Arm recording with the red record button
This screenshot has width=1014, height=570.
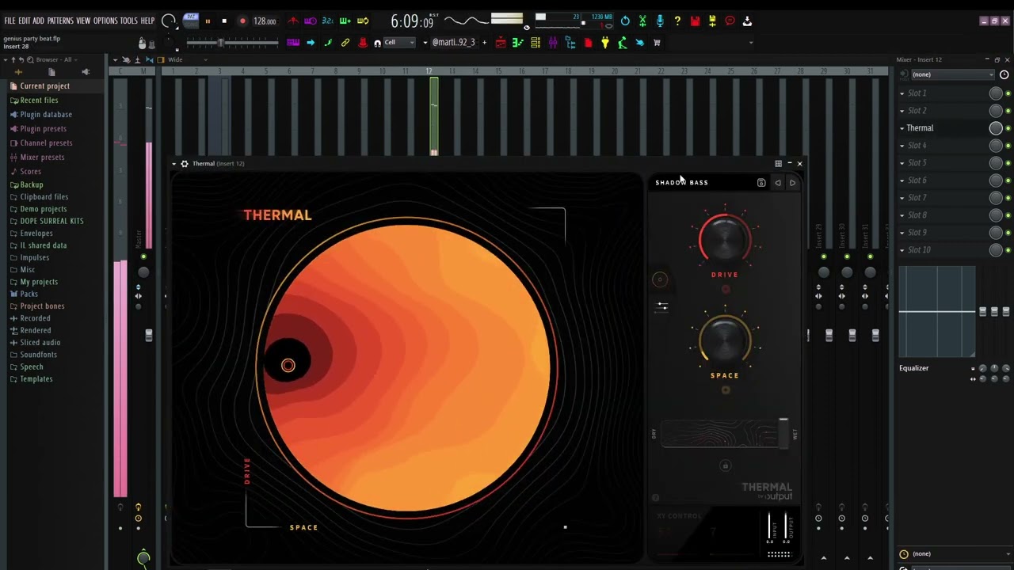[x=242, y=21]
